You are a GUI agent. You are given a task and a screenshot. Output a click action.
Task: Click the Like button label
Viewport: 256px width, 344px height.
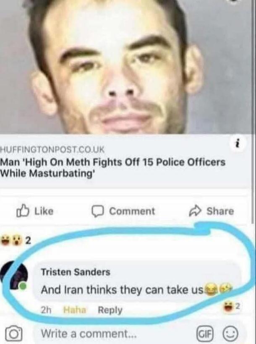pyautogui.click(x=44, y=211)
